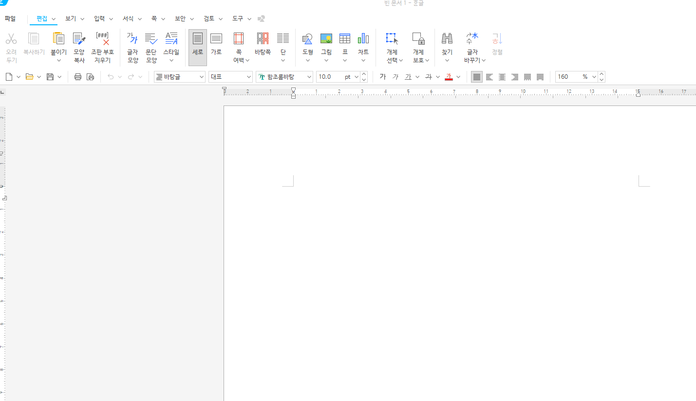Click the Shapes (도형) icon

point(307,39)
